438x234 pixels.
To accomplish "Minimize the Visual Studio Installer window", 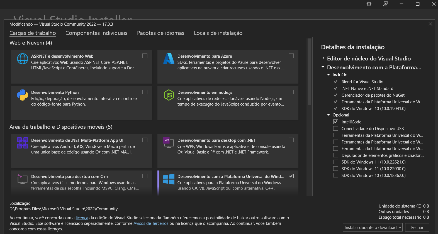I will (x=402, y=4).
